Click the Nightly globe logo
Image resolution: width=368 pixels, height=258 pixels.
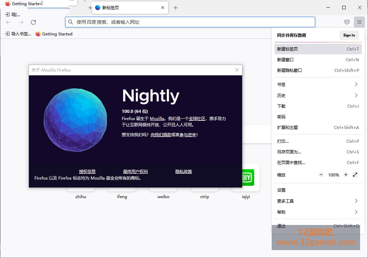click(x=75, y=120)
